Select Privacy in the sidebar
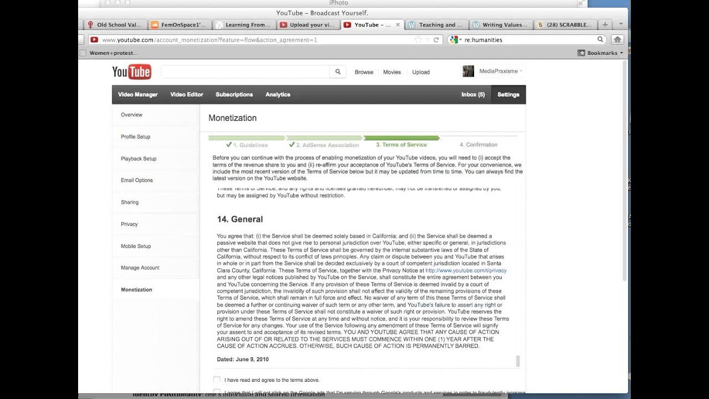The image size is (709, 399). click(129, 224)
